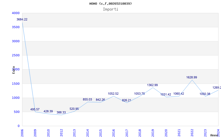The image size is (221, 138).
Task: Click the 2014 x-axis year label
Action: 88,133
